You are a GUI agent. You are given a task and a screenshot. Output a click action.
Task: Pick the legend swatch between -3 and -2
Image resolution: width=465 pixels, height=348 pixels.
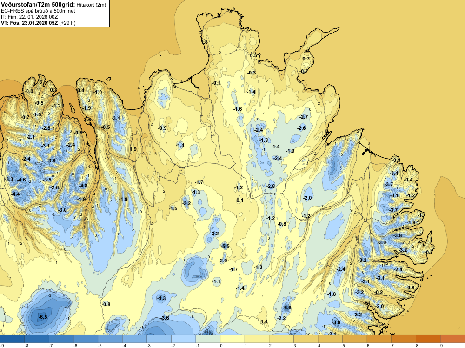click(x=159, y=339)
